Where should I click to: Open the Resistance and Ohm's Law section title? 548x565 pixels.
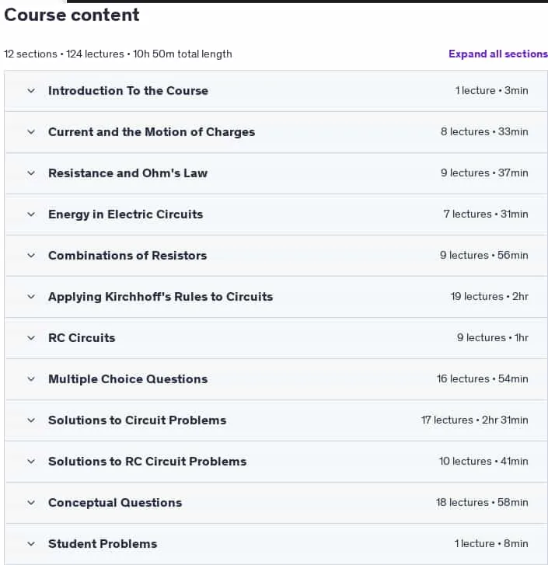tap(128, 173)
